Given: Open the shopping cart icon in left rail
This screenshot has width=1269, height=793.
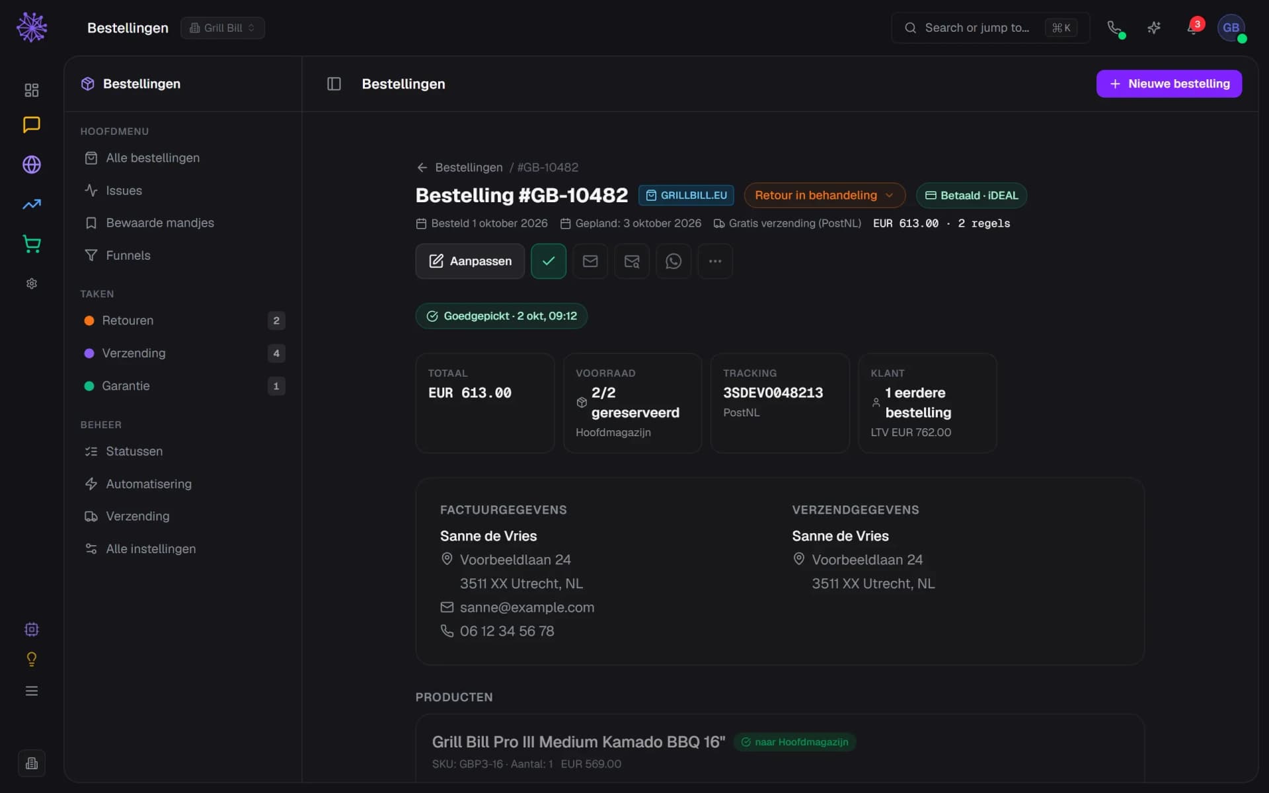Looking at the screenshot, I should click(31, 244).
